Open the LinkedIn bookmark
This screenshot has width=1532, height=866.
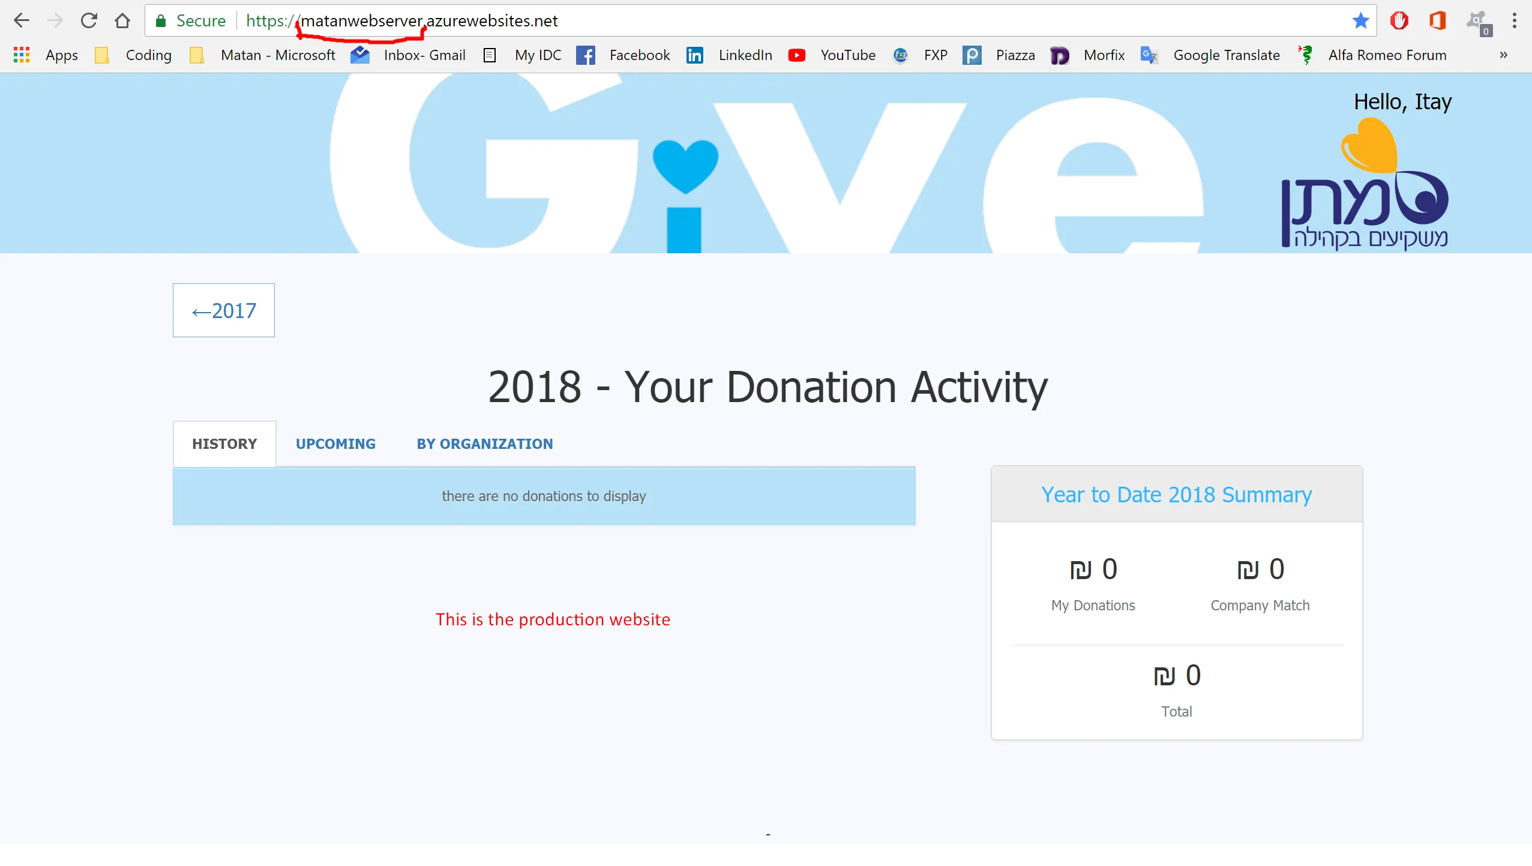(x=729, y=55)
